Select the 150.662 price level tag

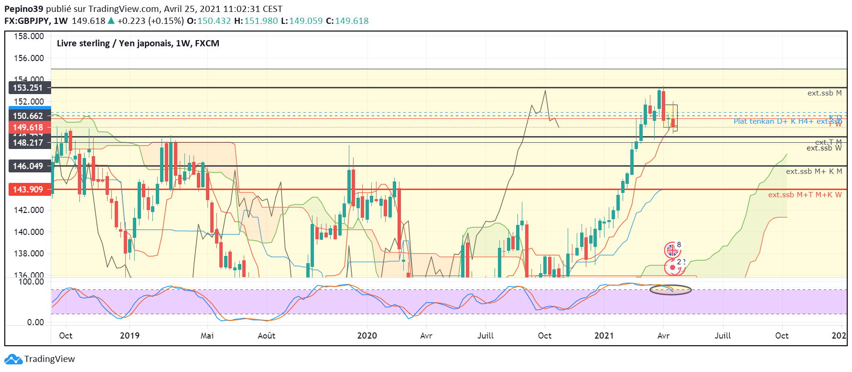coord(30,116)
